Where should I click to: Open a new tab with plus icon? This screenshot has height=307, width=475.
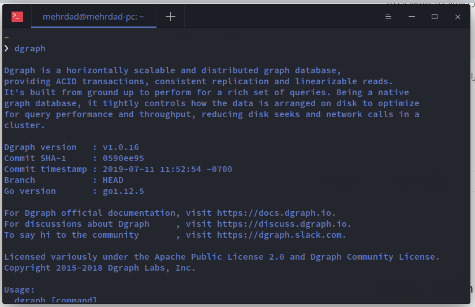click(171, 17)
